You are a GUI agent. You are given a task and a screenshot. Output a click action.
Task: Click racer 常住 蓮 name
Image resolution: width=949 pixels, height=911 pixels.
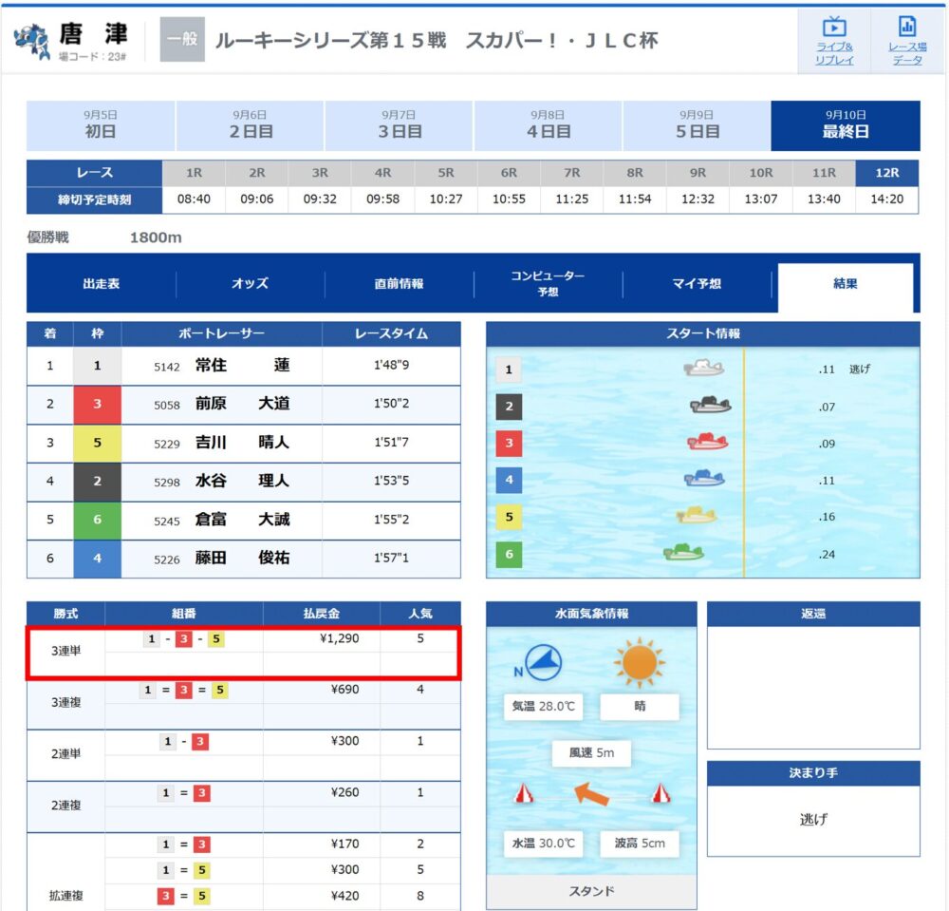pyautogui.click(x=242, y=365)
